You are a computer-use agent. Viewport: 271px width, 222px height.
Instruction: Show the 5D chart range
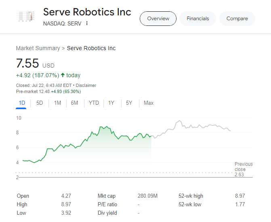pyautogui.click(x=40, y=103)
